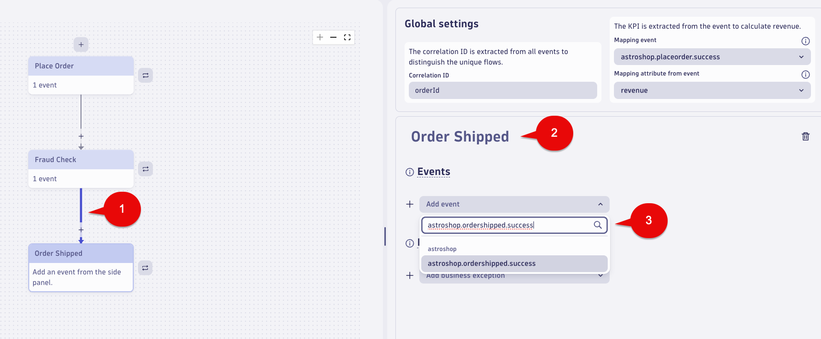Click swap icon beside Place Order step
Image resolution: width=821 pixels, height=339 pixels.
tap(146, 76)
